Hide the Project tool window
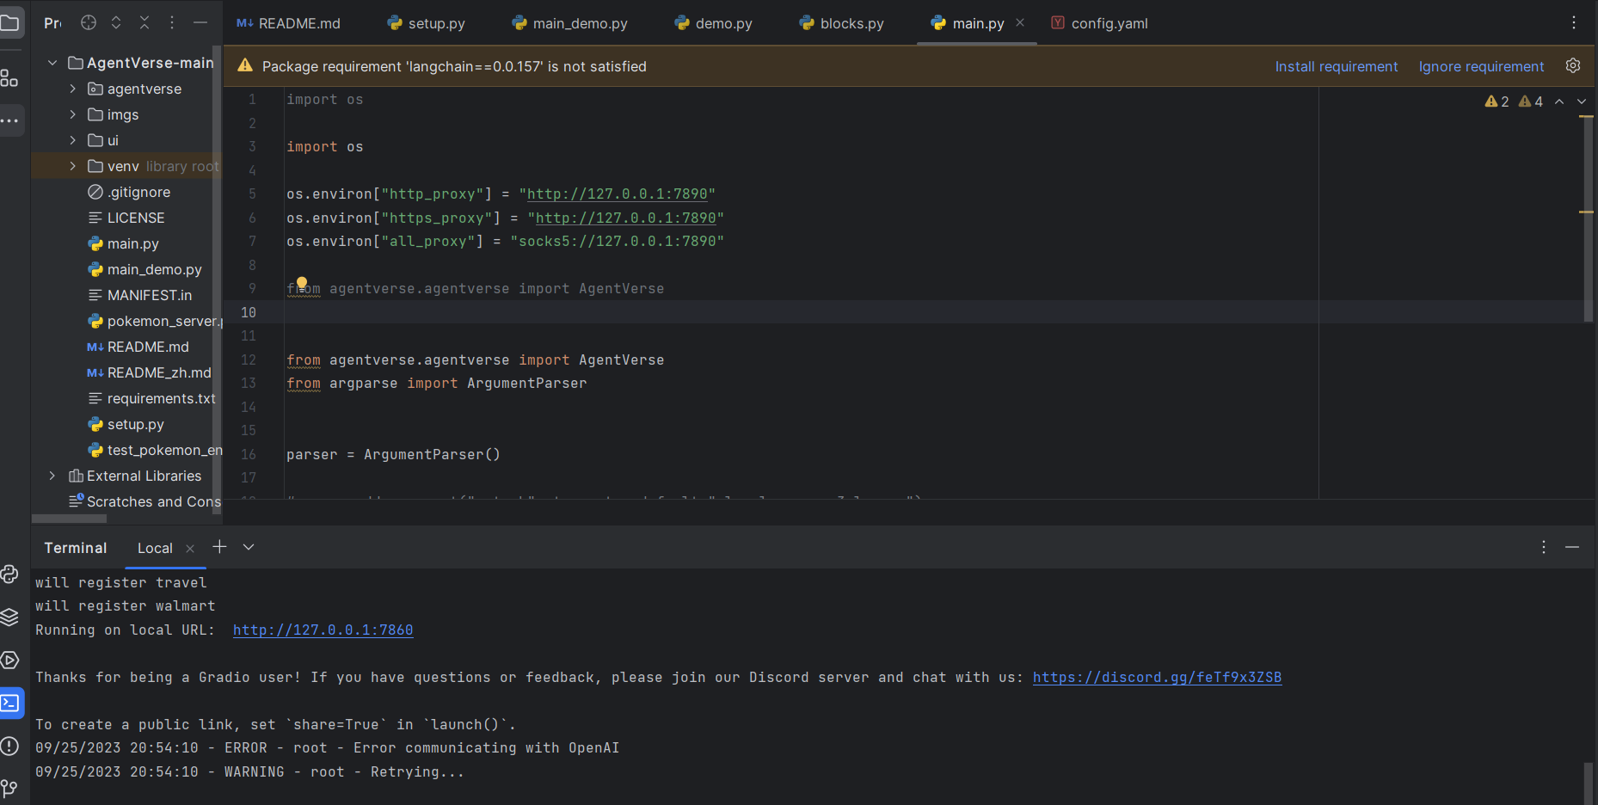This screenshot has height=805, width=1598. click(200, 23)
